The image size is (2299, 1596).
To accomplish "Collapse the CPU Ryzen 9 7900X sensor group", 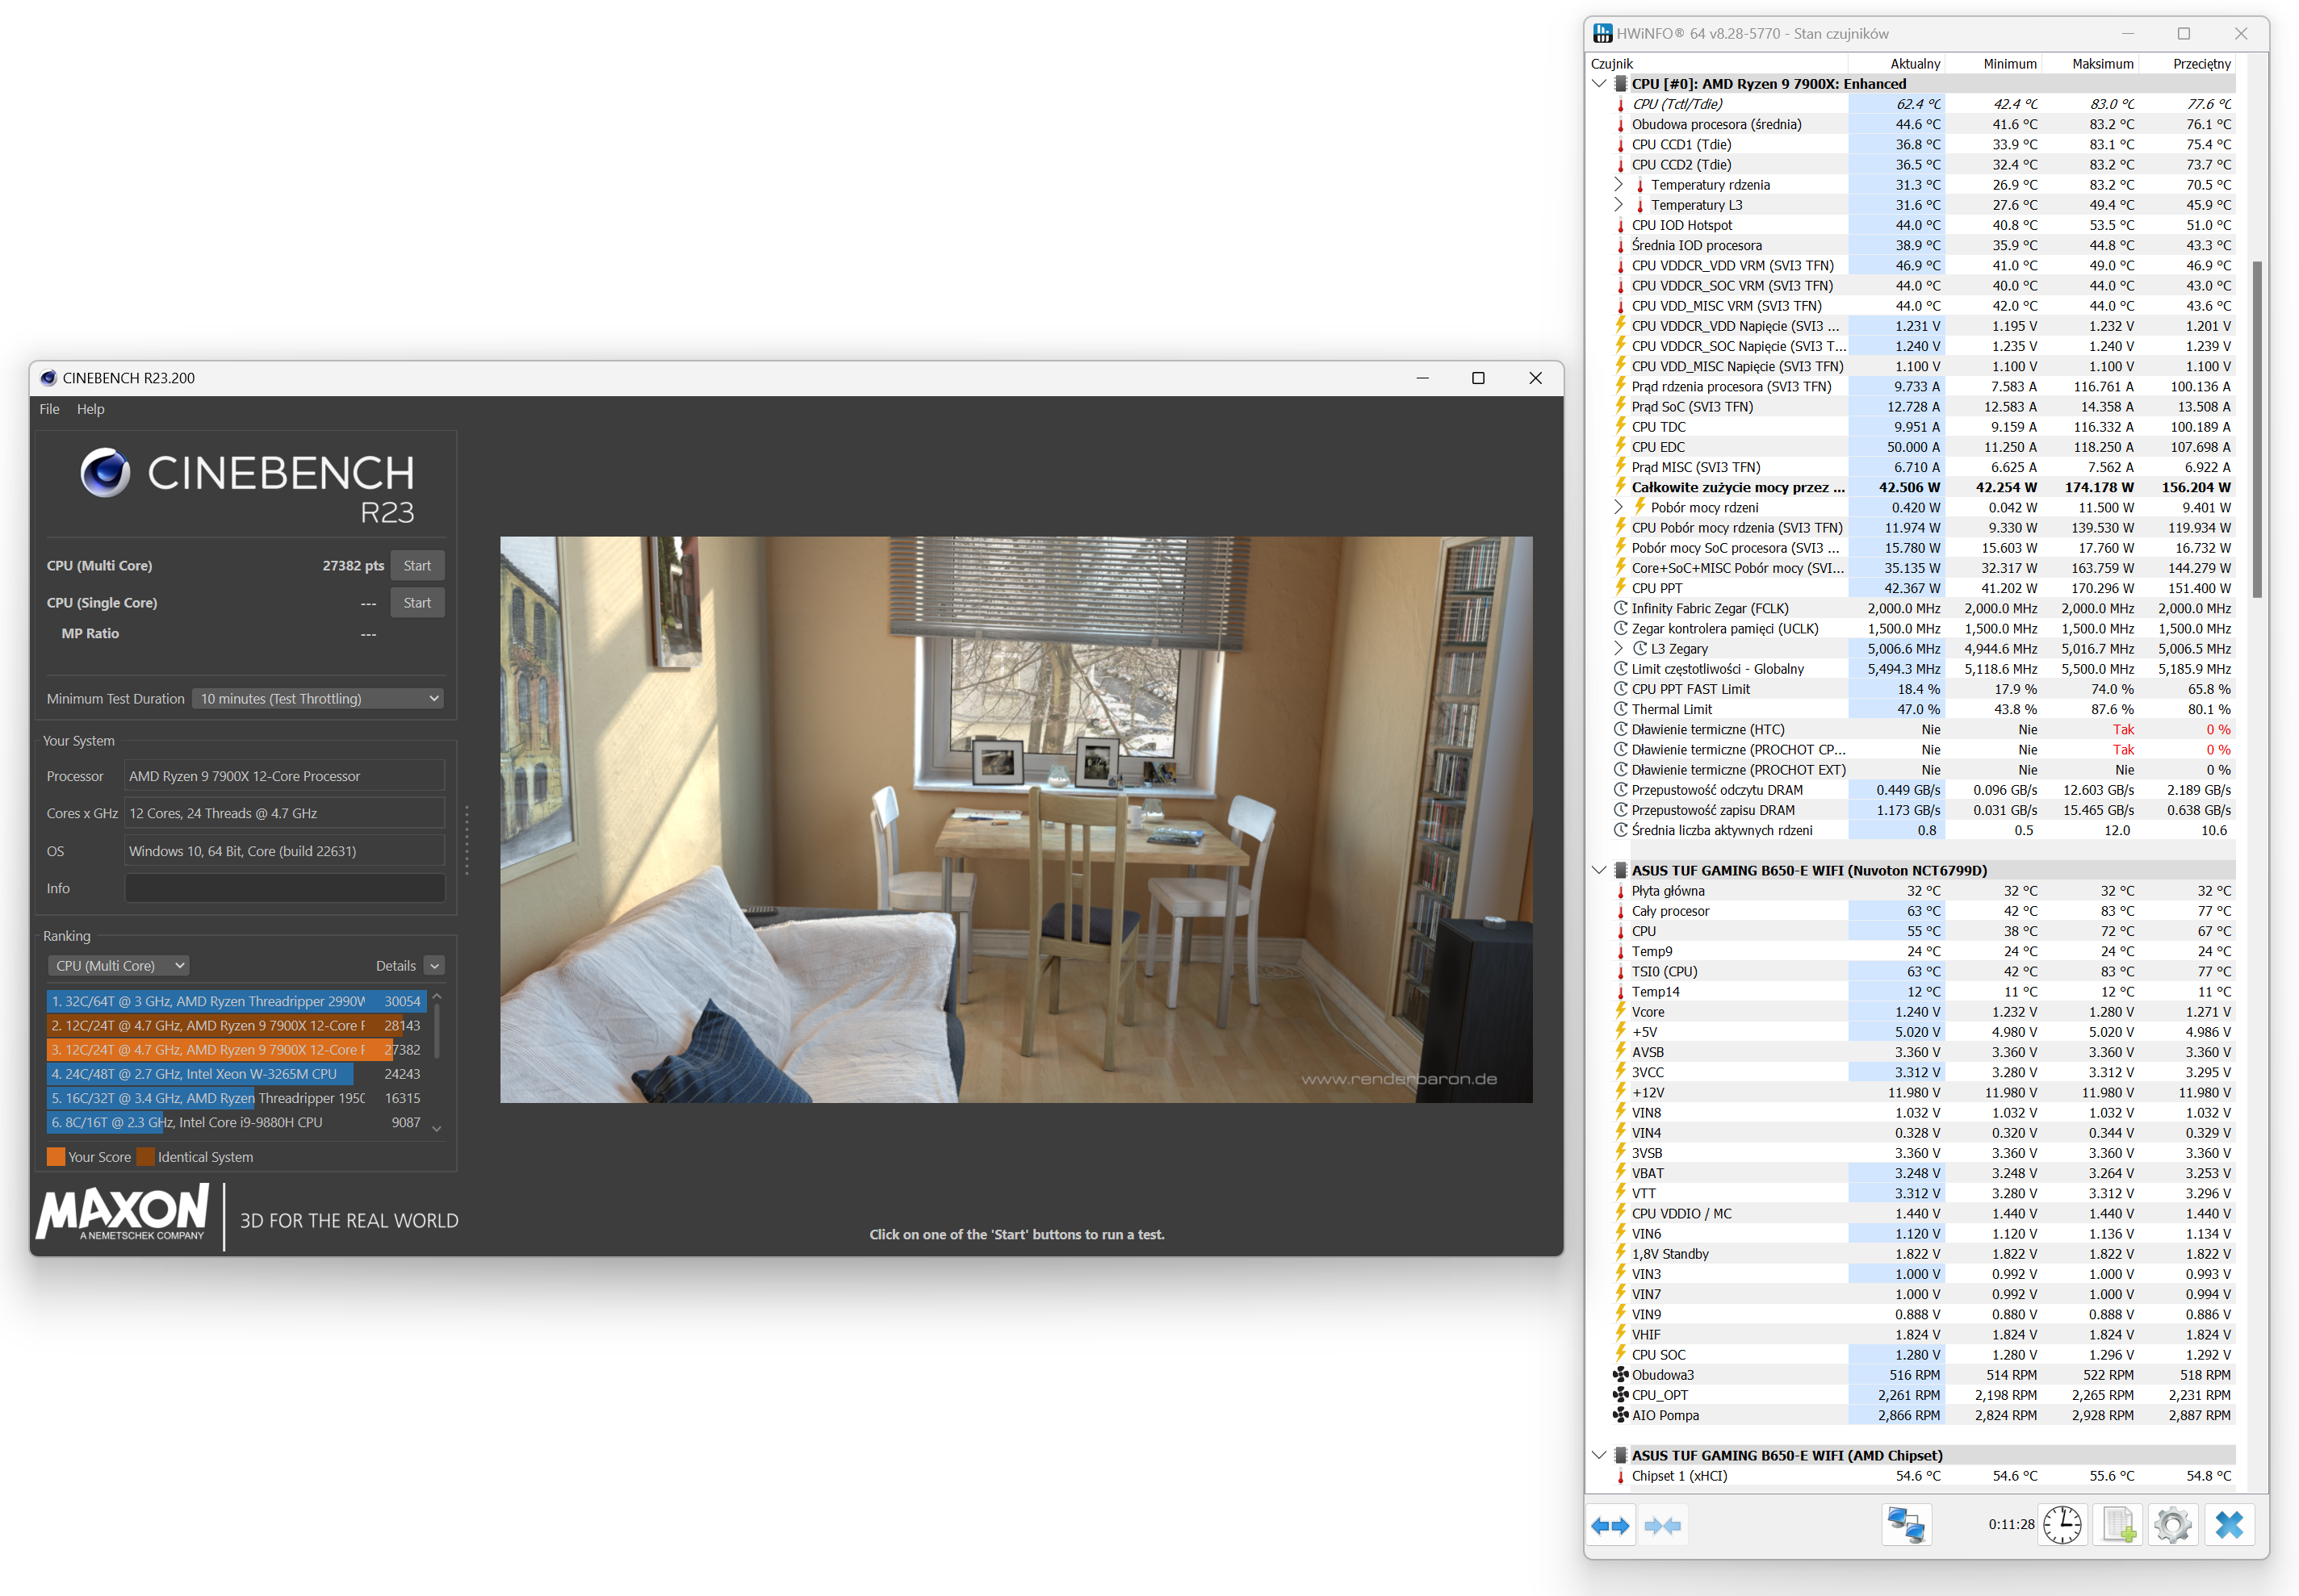I will pyautogui.click(x=1598, y=84).
